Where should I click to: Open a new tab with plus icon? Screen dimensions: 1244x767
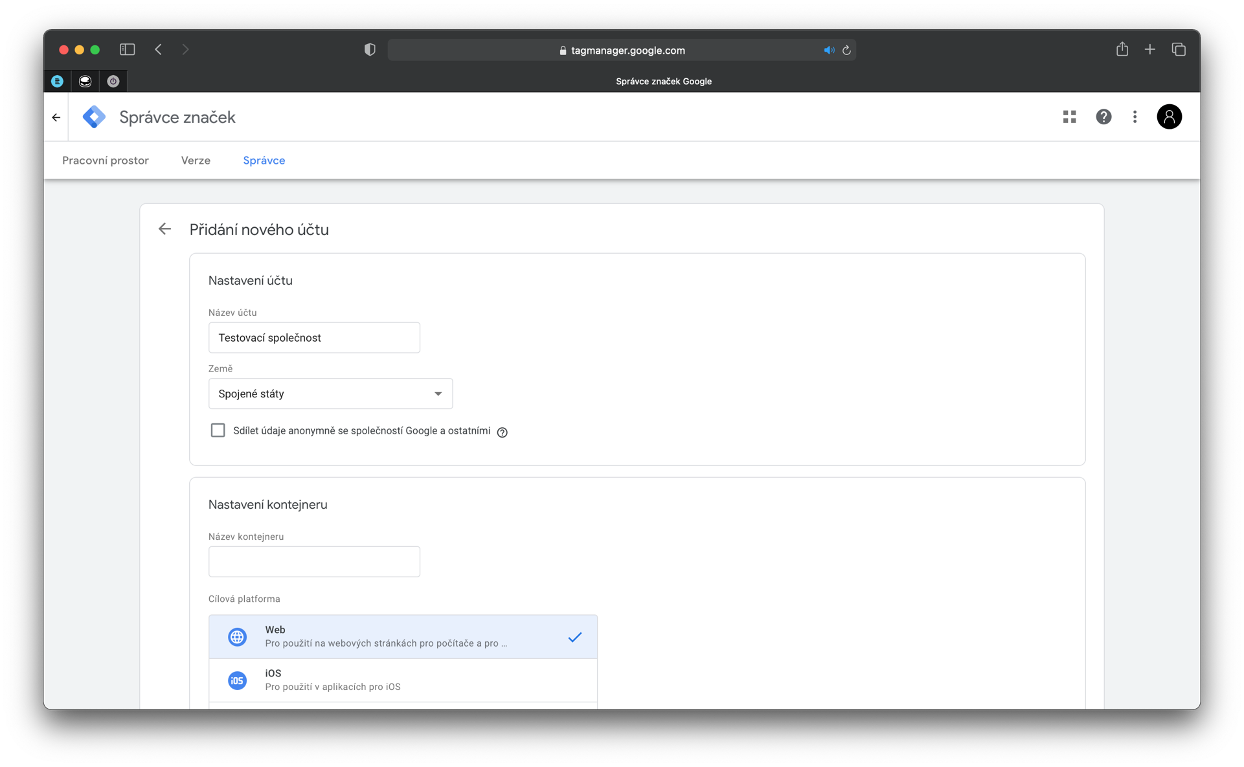[x=1150, y=49]
